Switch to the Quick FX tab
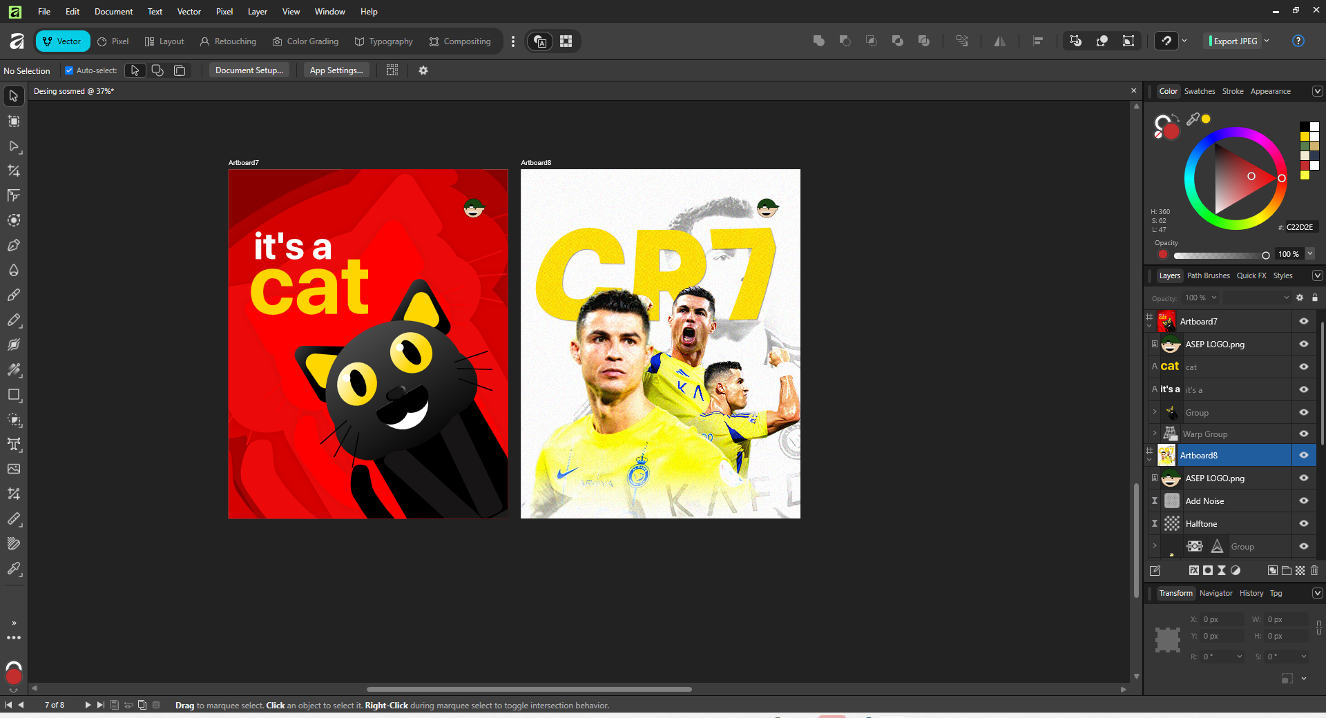Viewport: 1326px width, 718px height. tap(1251, 275)
